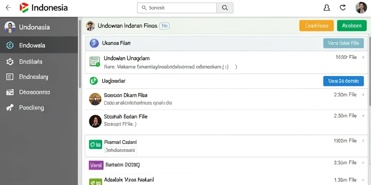Screen dimensions: 371x185
Task: Expand chevron next to 1302m File
Action: pyautogui.click(x=363, y=141)
